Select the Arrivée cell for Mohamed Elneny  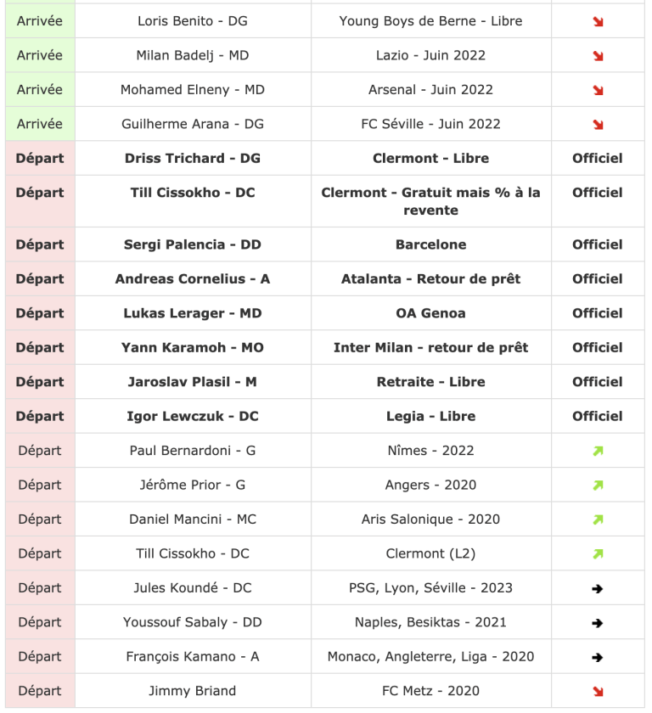(40, 89)
